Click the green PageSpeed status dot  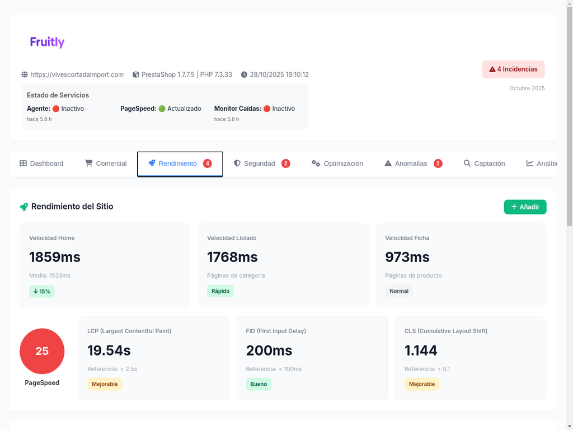pyautogui.click(x=162, y=109)
